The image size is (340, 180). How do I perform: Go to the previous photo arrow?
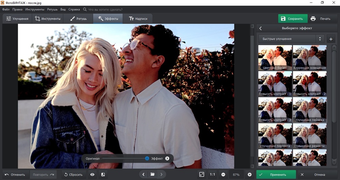[143, 174]
